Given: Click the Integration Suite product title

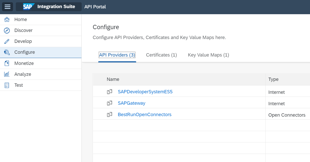Looking at the screenshot, I should click(56, 7).
